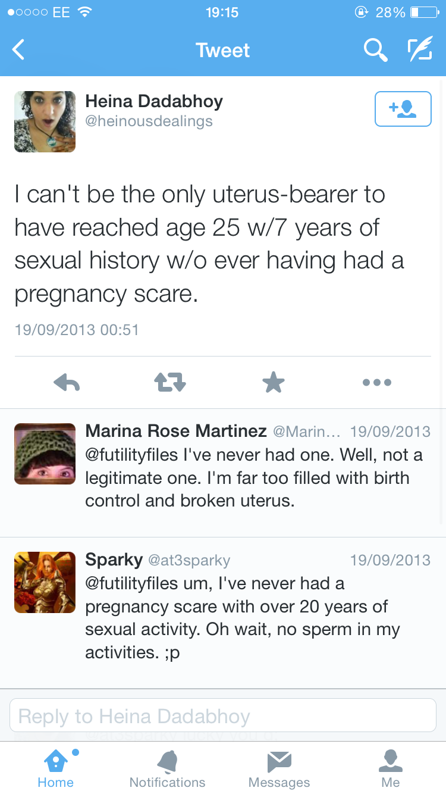Open @futilityfiles mention in Marina's reply

131,455
